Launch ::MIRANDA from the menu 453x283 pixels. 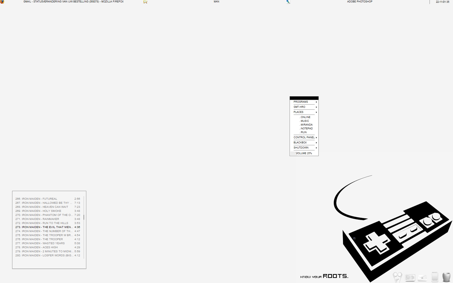(306, 125)
